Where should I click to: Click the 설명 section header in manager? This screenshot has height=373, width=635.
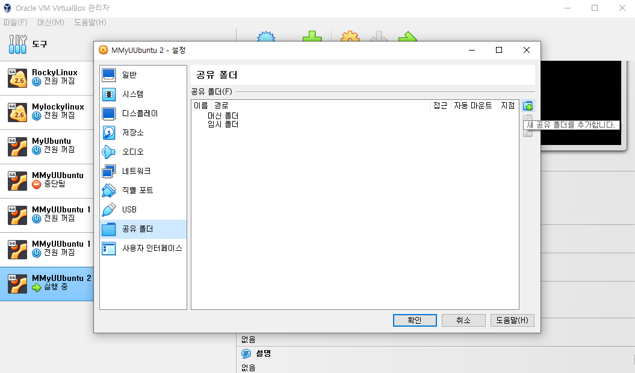click(x=263, y=354)
